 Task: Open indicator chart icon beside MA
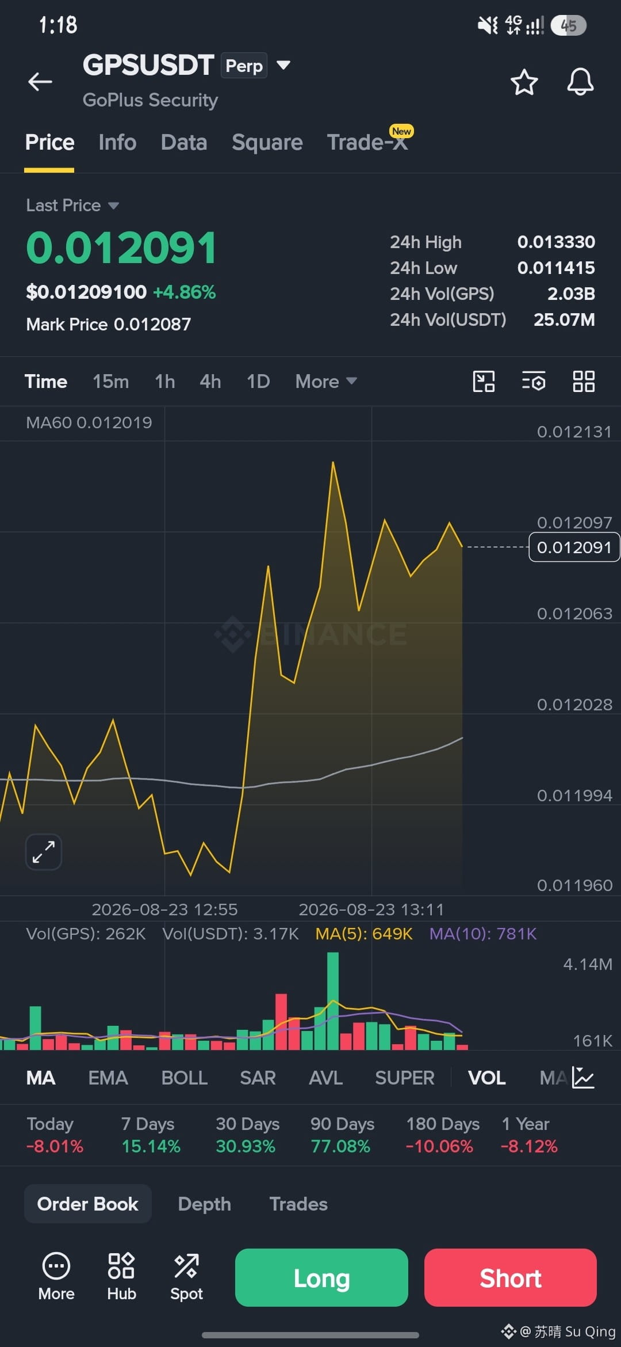pyautogui.click(x=583, y=1078)
